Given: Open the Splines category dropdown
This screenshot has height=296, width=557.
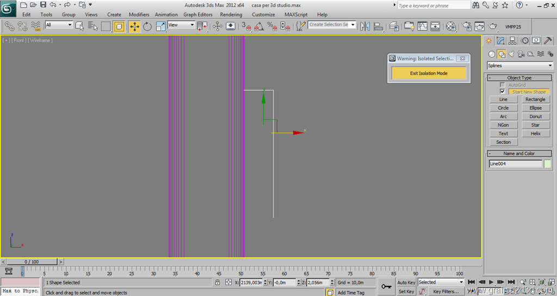Looking at the screenshot, I should [x=519, y=66].
